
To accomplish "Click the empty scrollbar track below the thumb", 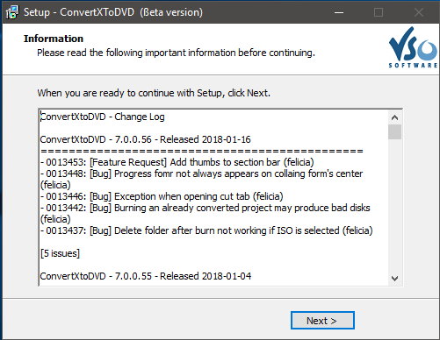I will pyautogui.click(x=394, y=206).
